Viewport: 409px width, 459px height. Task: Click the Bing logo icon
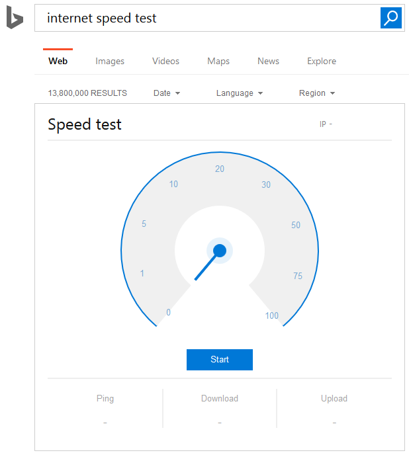pyautogui.click(x=15, y=19)
